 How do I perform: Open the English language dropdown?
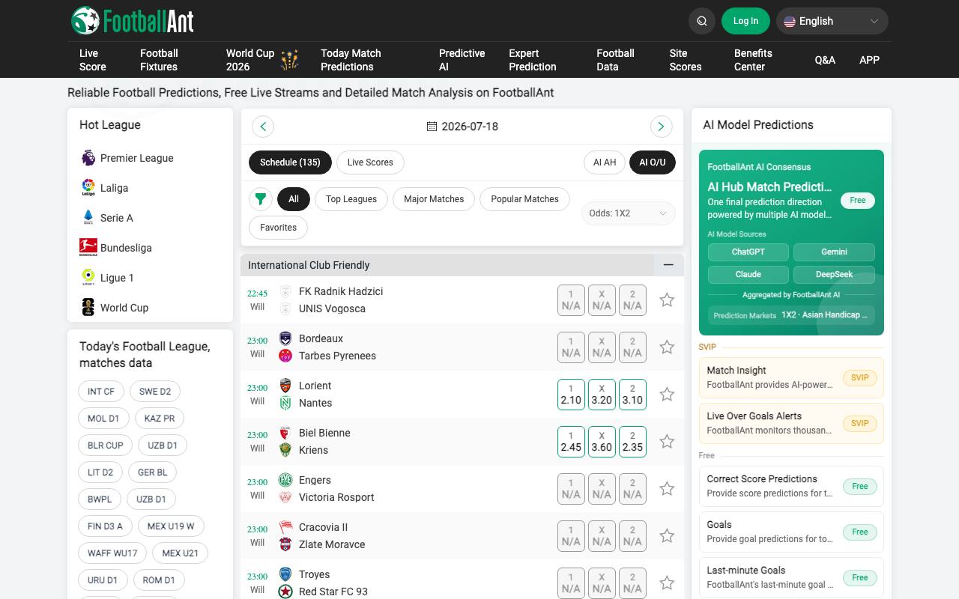832,21
